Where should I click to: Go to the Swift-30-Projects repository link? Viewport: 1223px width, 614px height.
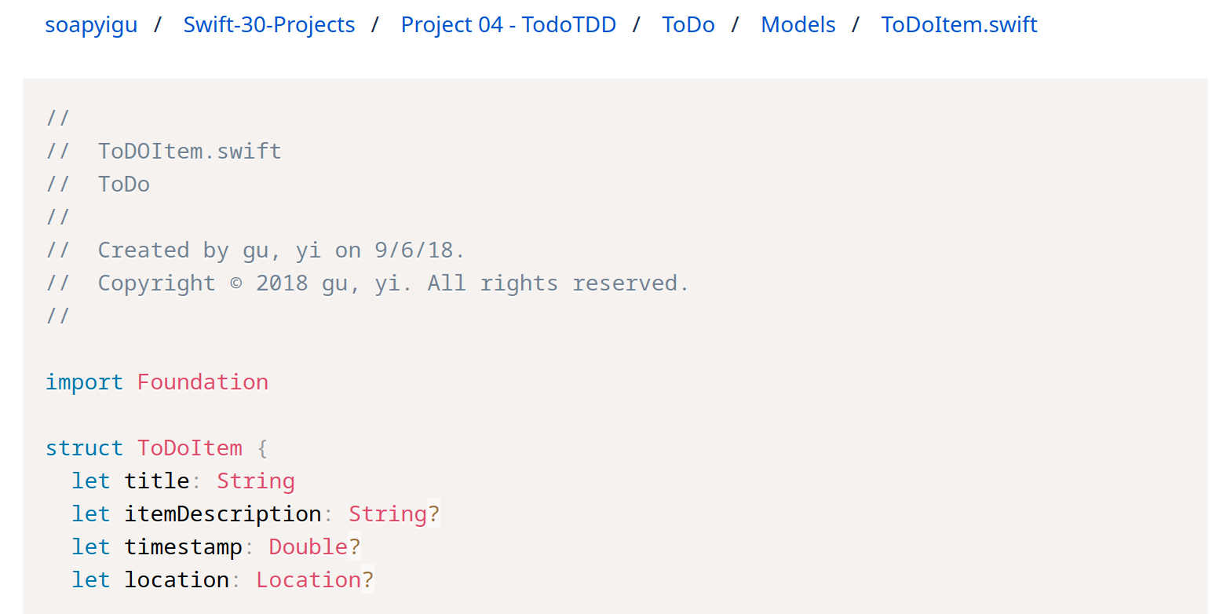pos(268,25)
